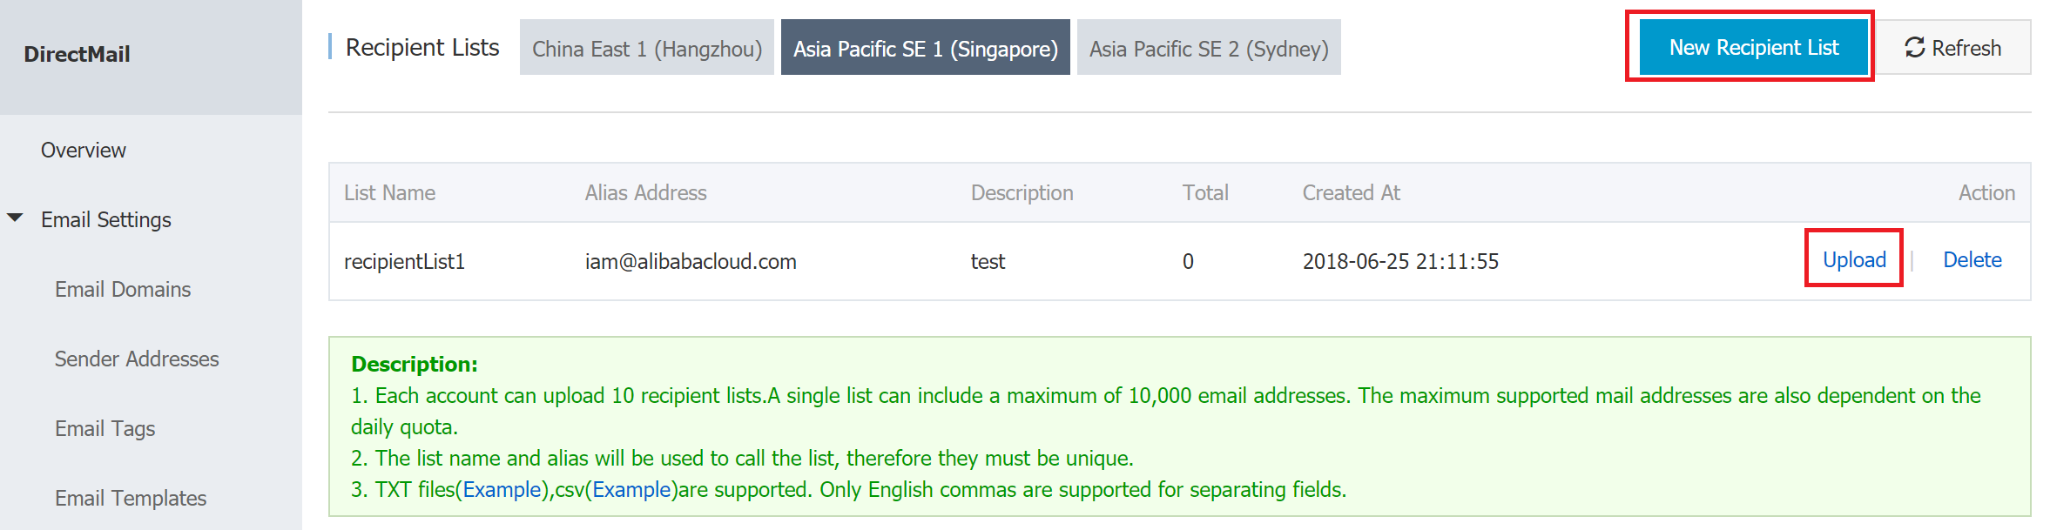
Task: Select the Asia Pacific SE 1 (Singapore) tab
Action: [x=925, y=48]
